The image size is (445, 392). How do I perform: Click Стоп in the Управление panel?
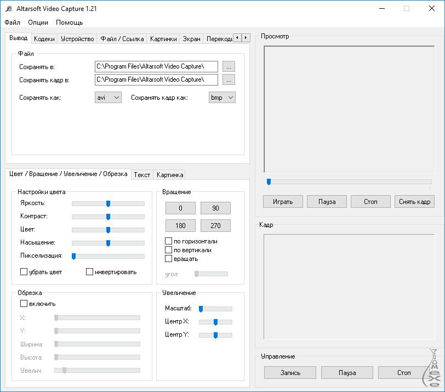(404, 373)
